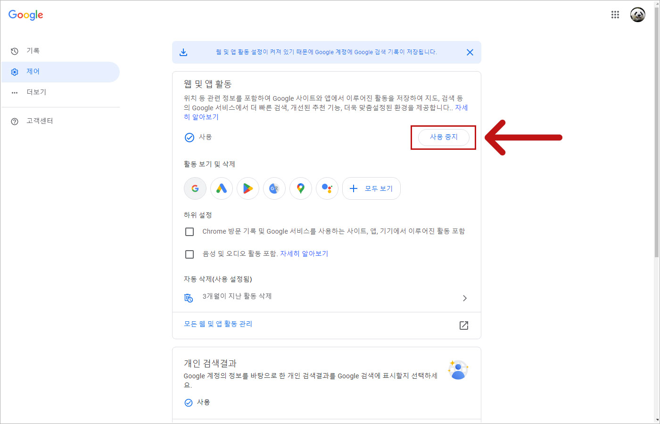
Task: Click the 모두 보기 button
Action: pyautogui.click(x=371, y=188)
